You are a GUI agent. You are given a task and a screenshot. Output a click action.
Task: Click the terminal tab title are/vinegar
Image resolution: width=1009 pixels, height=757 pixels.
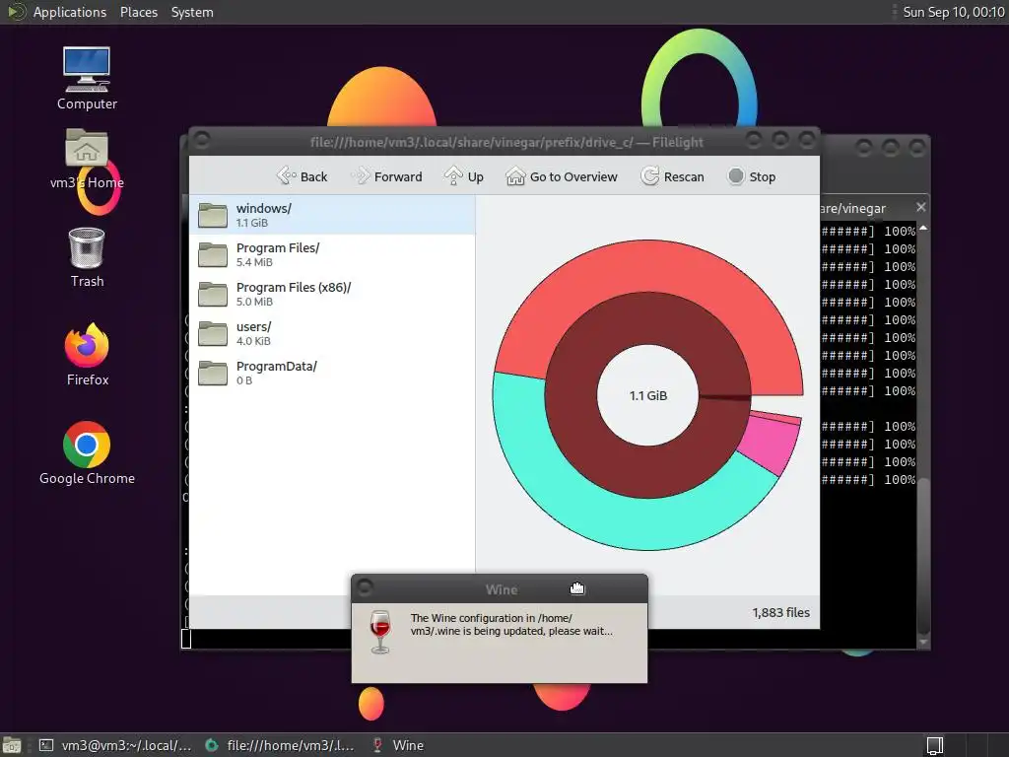853,208
